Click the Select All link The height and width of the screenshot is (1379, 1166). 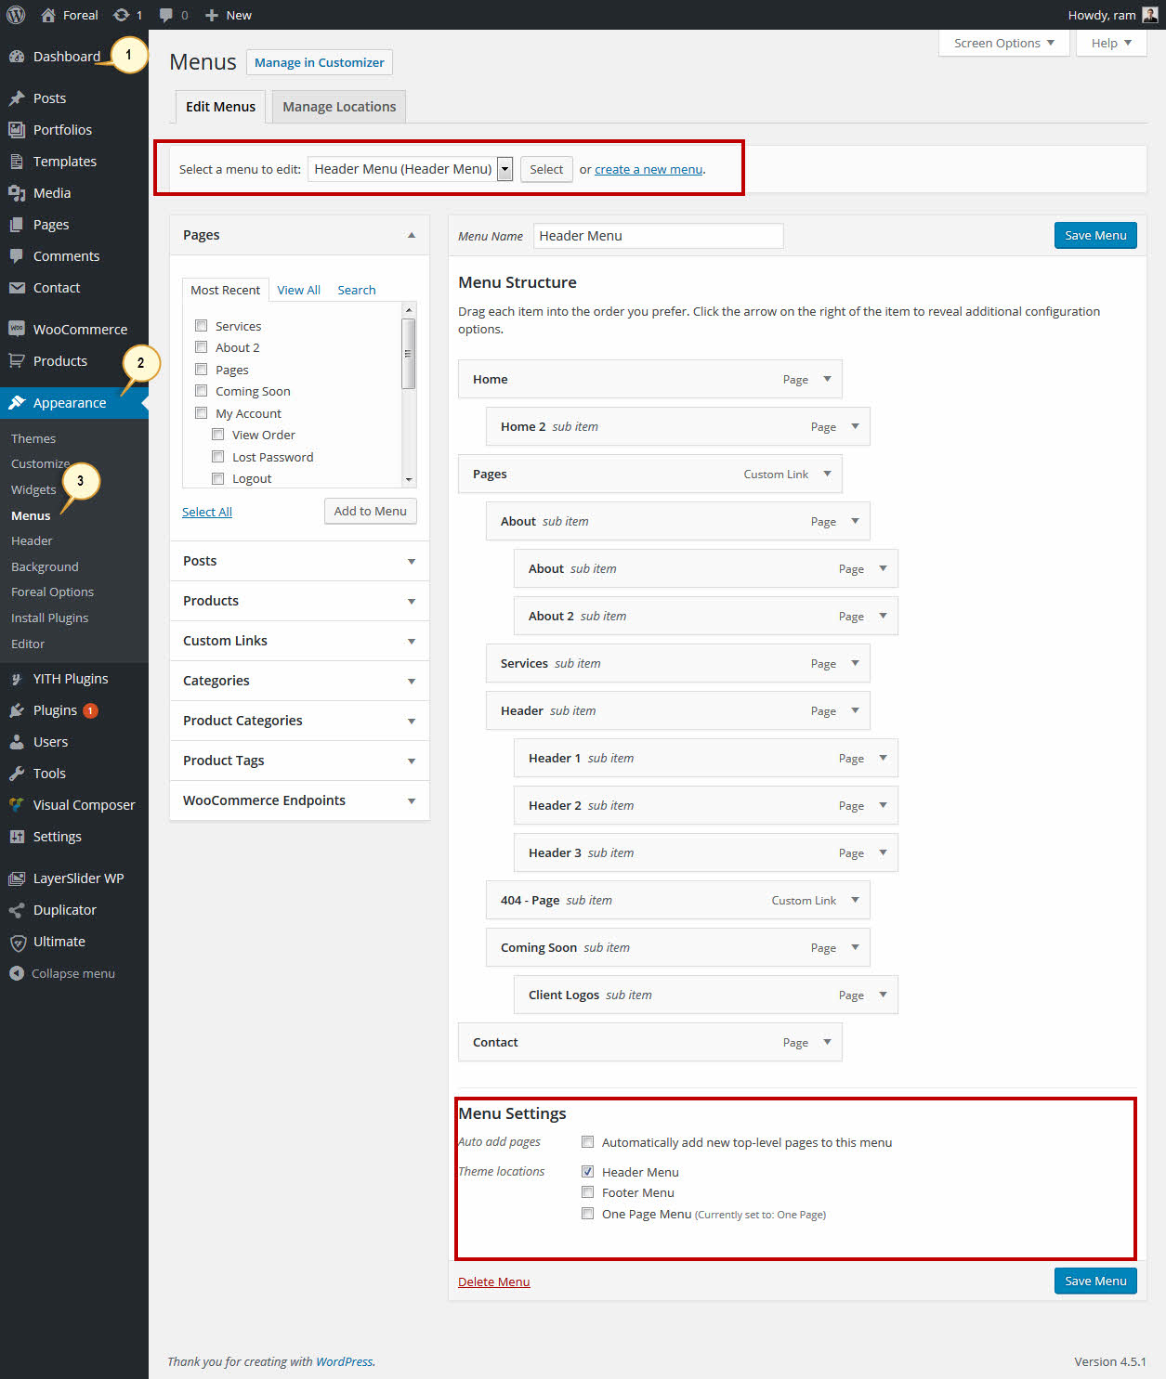[207, 512]
